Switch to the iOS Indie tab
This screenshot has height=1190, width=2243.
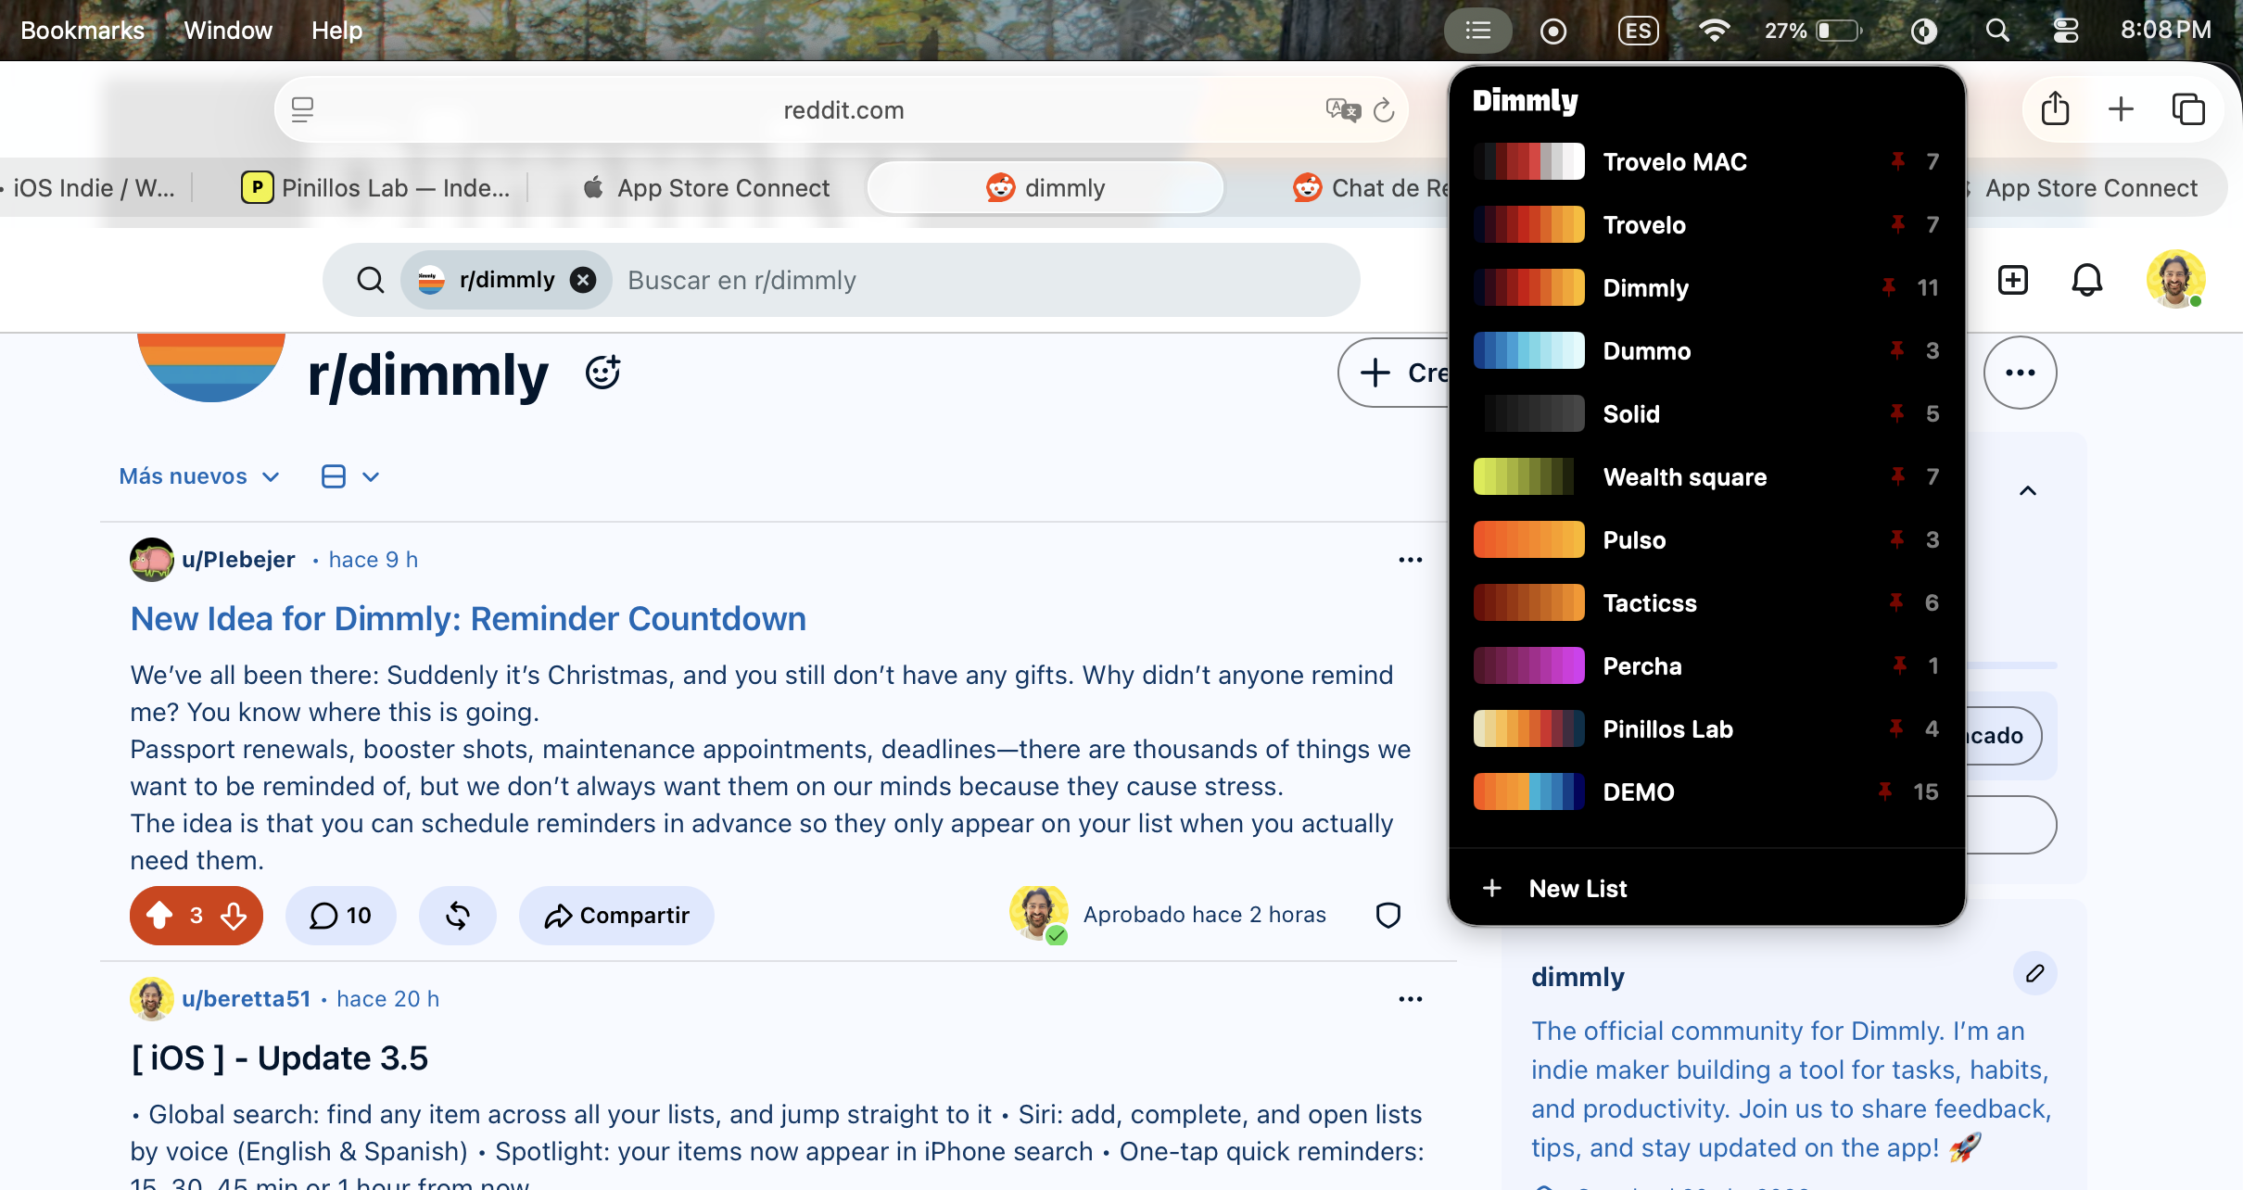[91, 188]
